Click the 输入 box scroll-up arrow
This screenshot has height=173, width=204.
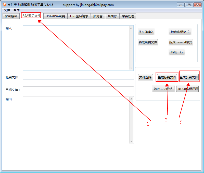(131, 28)
